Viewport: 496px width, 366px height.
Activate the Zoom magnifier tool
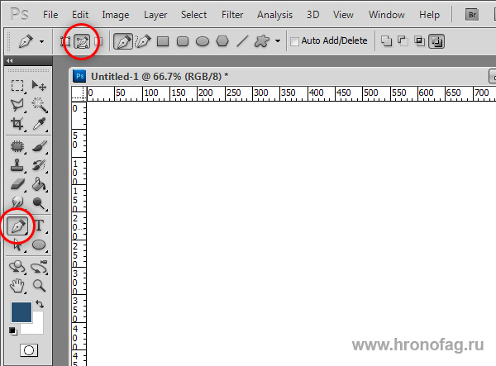tap(39, 286)
